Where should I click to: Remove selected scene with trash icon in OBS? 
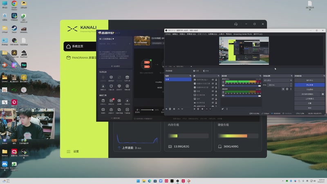(x=170, y=109)
